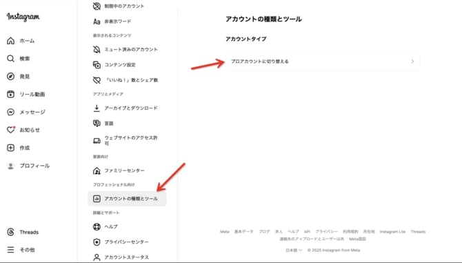Image resolution: width=462 pixels, height=263 pixels.
Task: Select リール動画 label in navigation
Action: pyautogui.click(x=32, y=95)
